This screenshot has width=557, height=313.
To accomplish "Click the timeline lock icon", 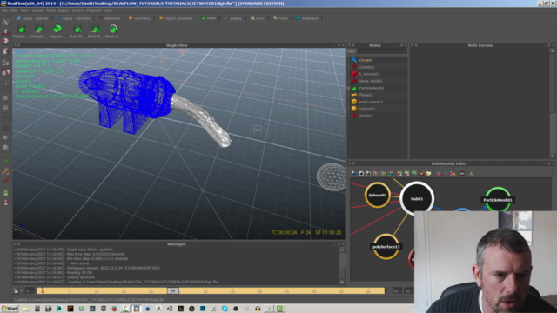I will [x=16, y=291].
